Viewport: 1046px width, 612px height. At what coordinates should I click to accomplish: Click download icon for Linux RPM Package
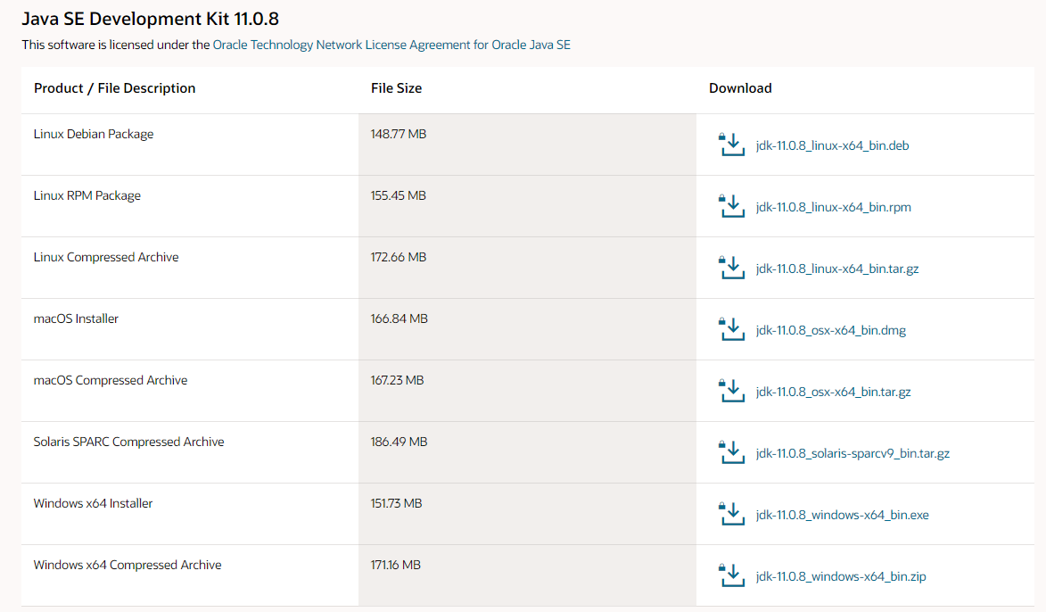(x=732, y=205)
